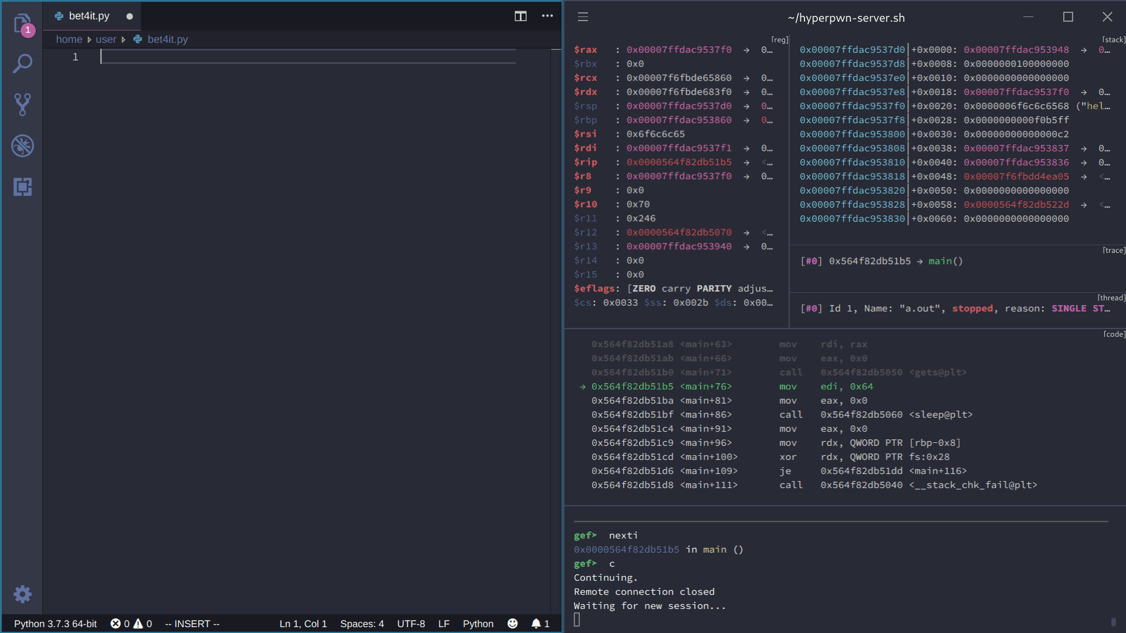
Task: Open the hyperpwn terminal hamburger menu
Action: click(583, 17)
